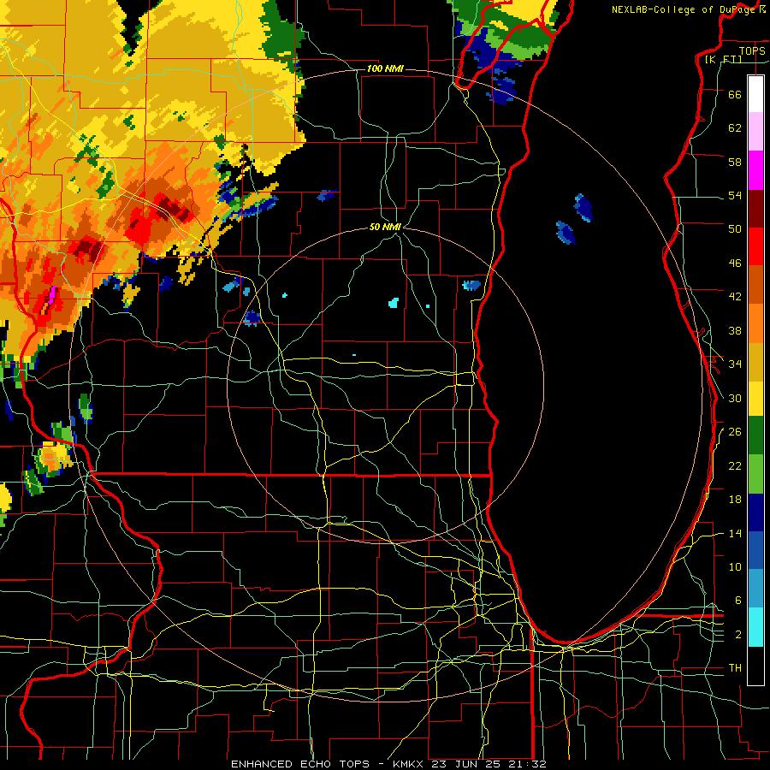Click the 14 legend value

click(735, 533)
